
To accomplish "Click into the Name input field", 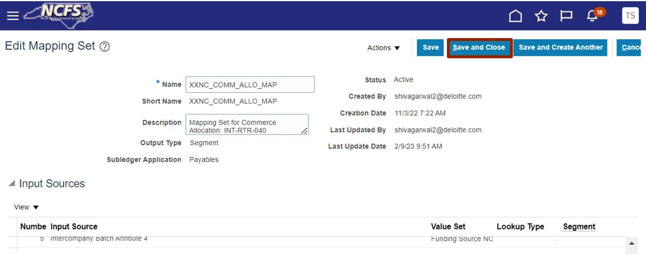I will click(250, 84).
